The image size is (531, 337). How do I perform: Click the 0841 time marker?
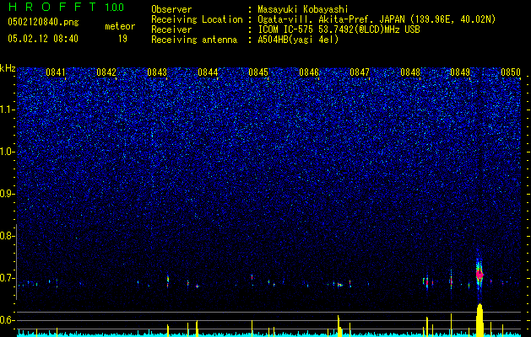coord(56,72)
